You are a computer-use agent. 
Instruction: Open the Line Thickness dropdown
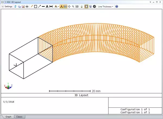point(105,6)
